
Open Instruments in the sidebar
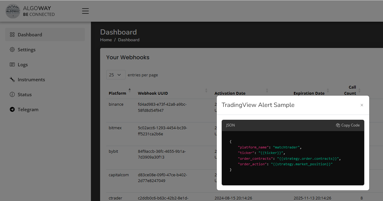point(45,79)
